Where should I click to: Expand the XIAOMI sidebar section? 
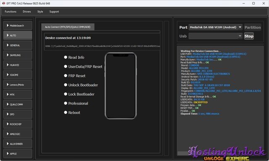18,75
